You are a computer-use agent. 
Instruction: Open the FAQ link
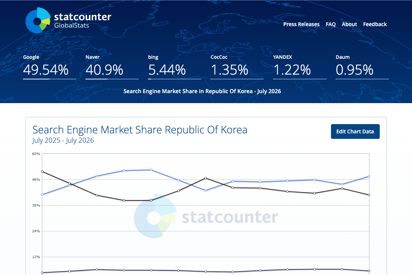pos(331,24)
